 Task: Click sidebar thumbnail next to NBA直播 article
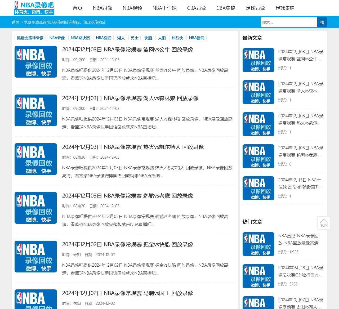point(258,244)
